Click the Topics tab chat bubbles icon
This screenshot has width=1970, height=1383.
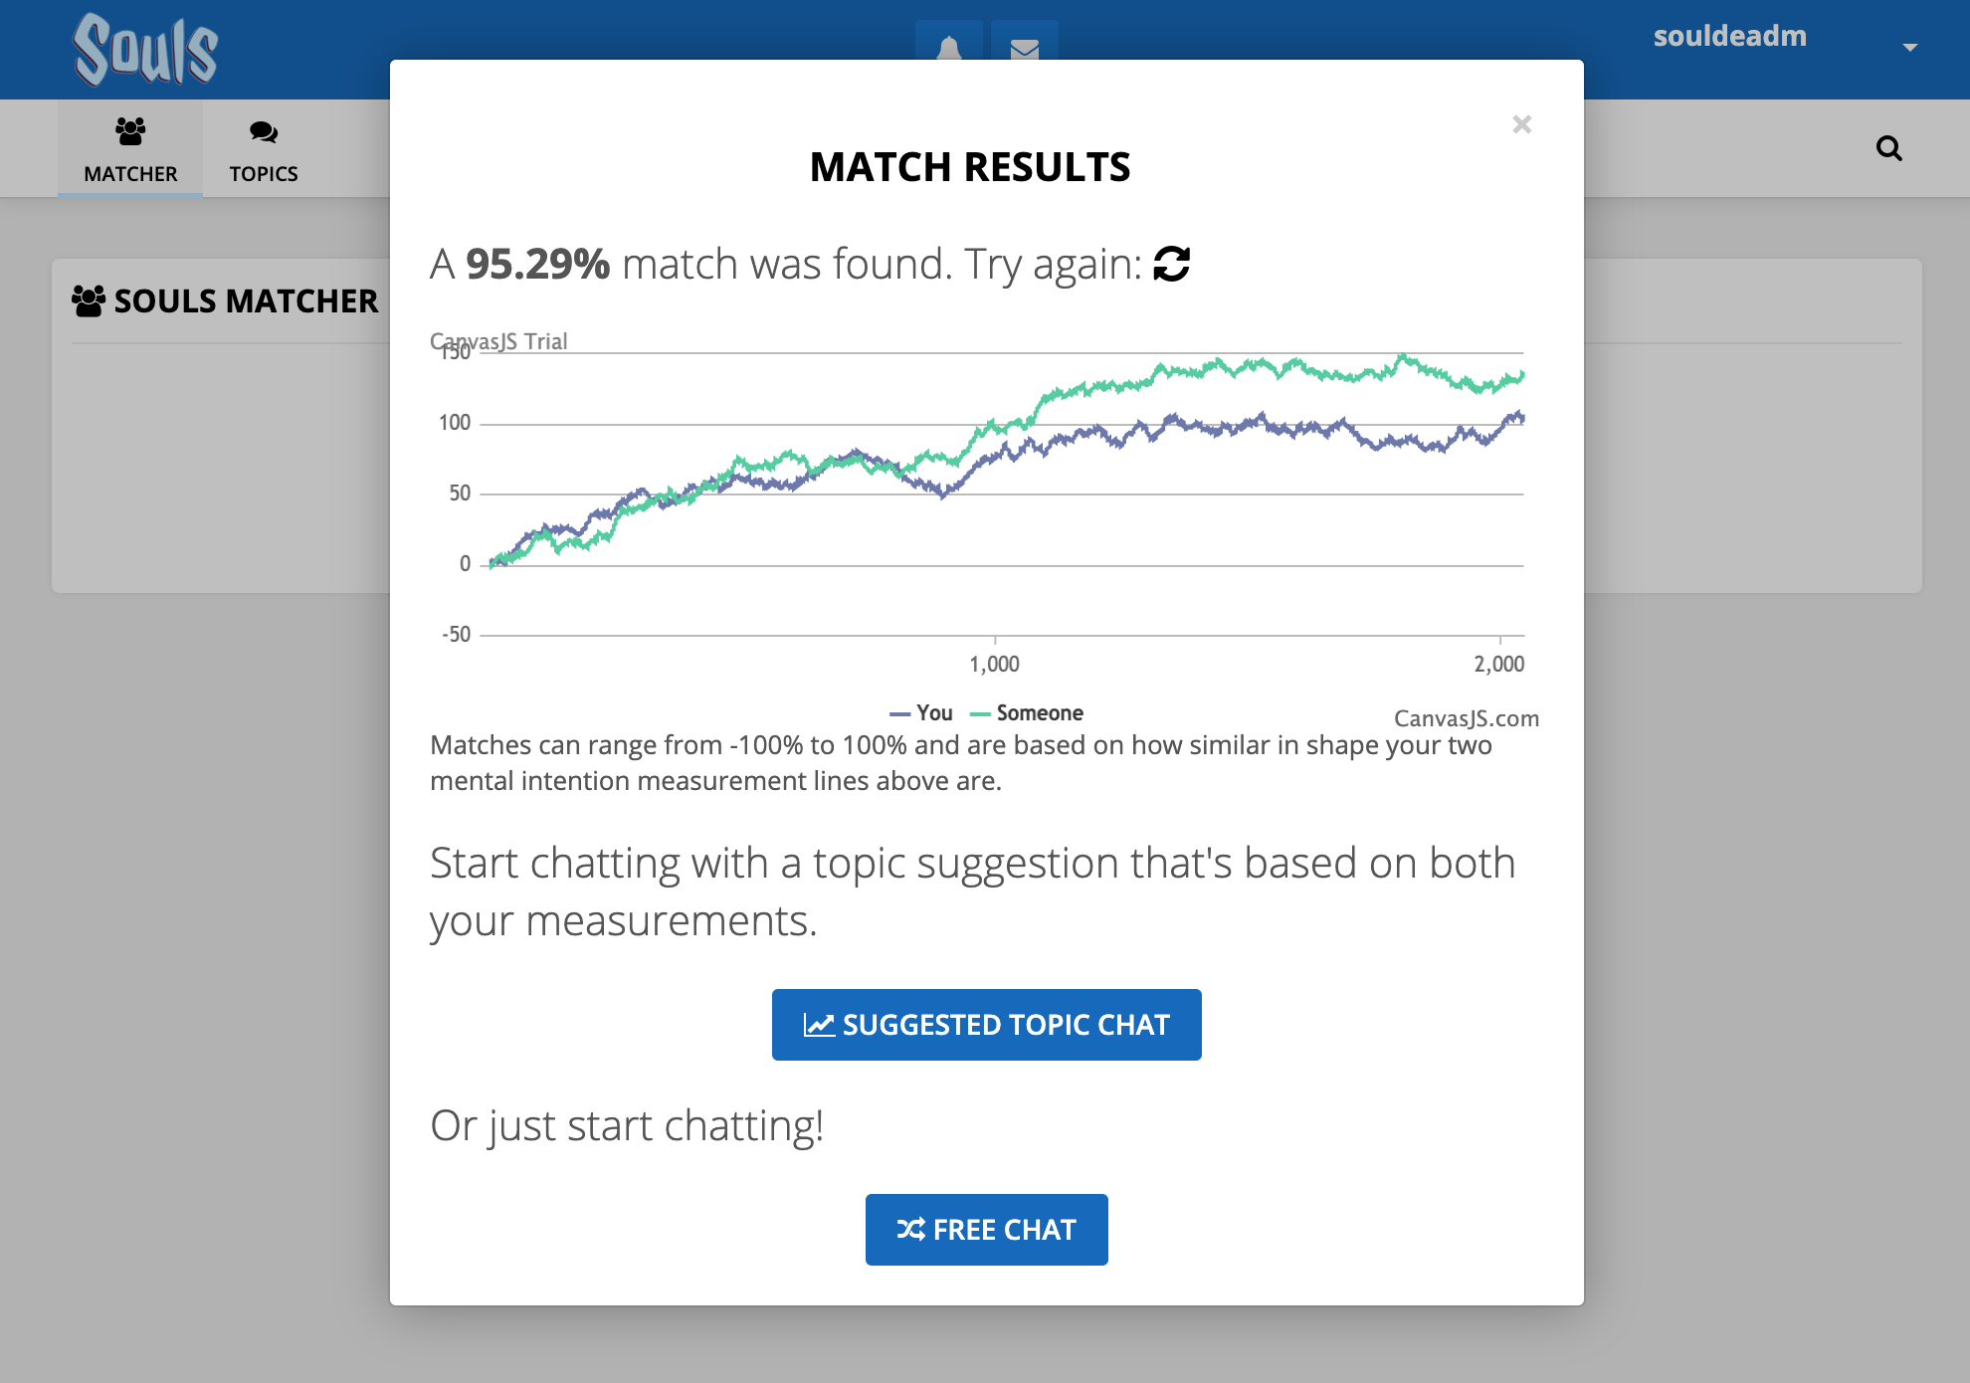tap(264, 131)
